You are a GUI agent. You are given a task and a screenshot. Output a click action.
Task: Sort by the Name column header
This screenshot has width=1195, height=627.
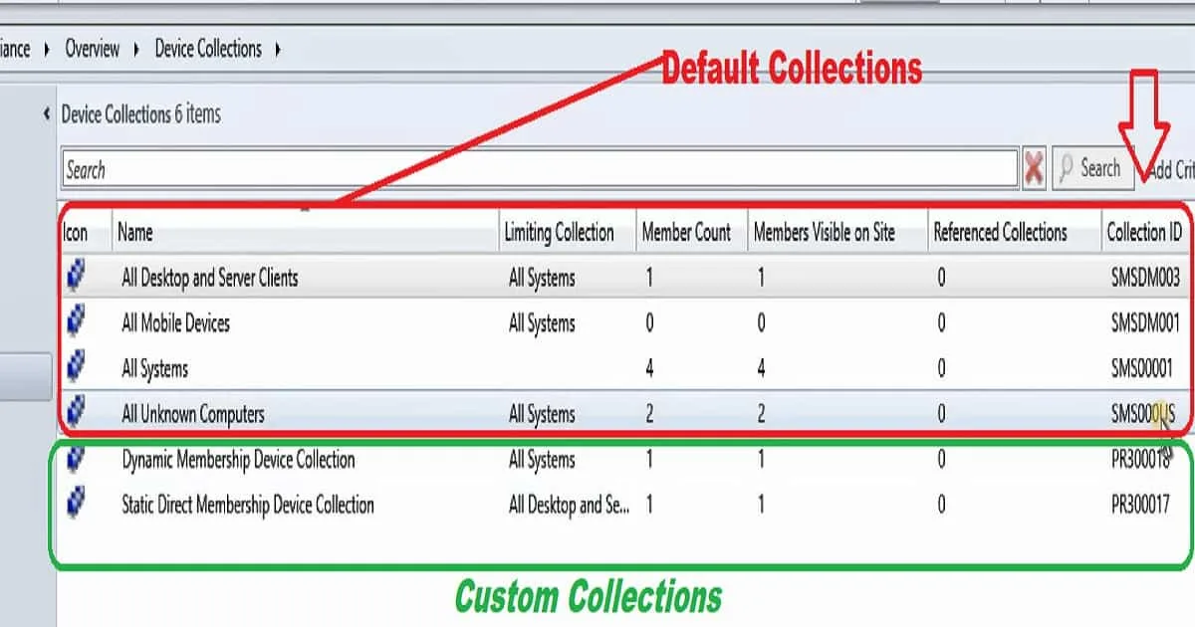coord(135,233)
